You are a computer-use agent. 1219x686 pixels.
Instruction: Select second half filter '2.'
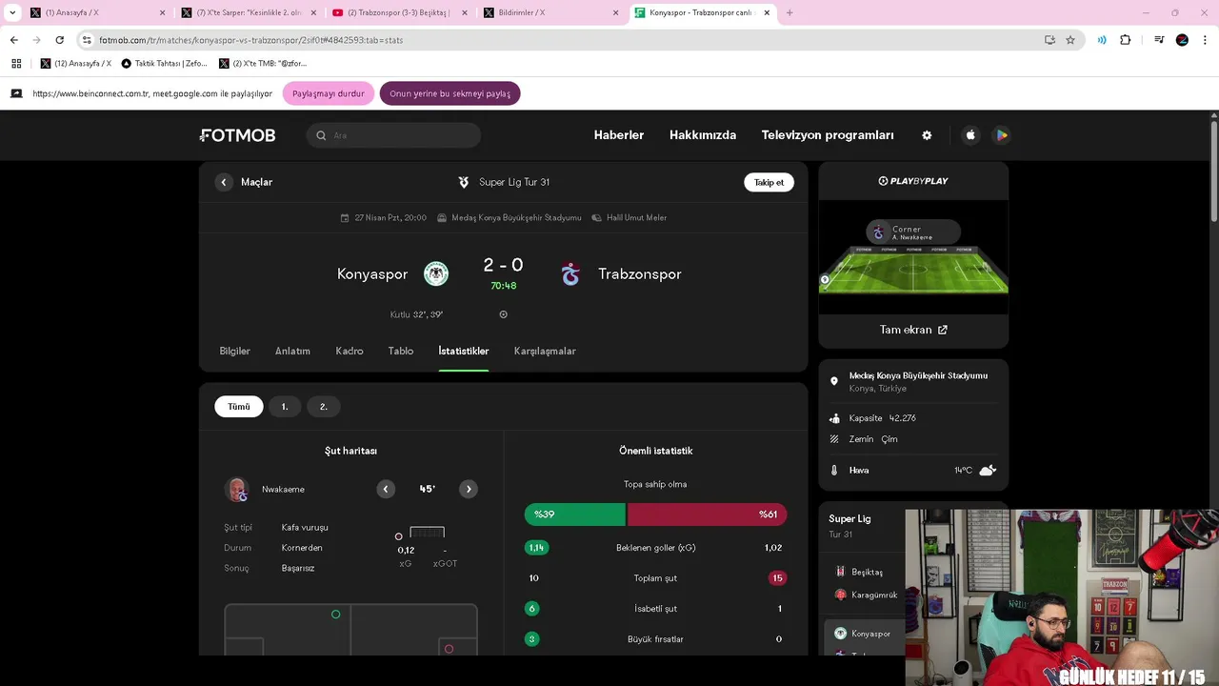[x=323, y=407]
